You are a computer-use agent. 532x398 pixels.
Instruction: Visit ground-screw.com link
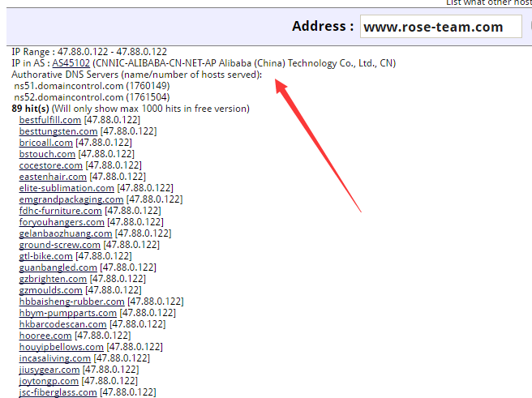point(60,245)
